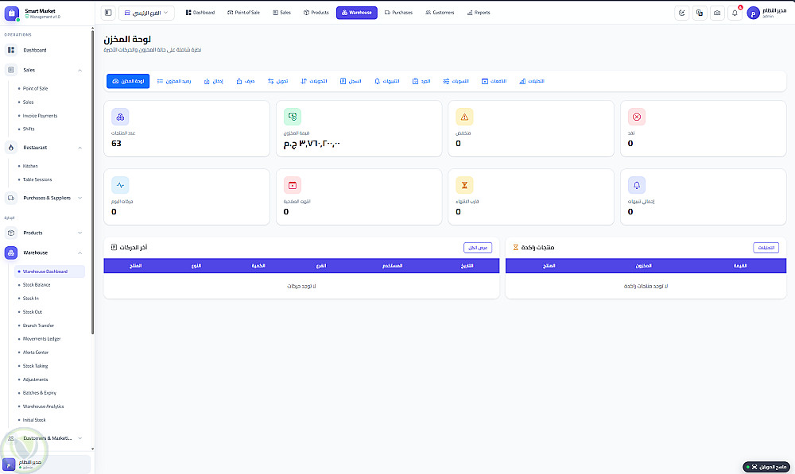
Task: Toggle dark mode with the moon icon
Action: point(682,13)
